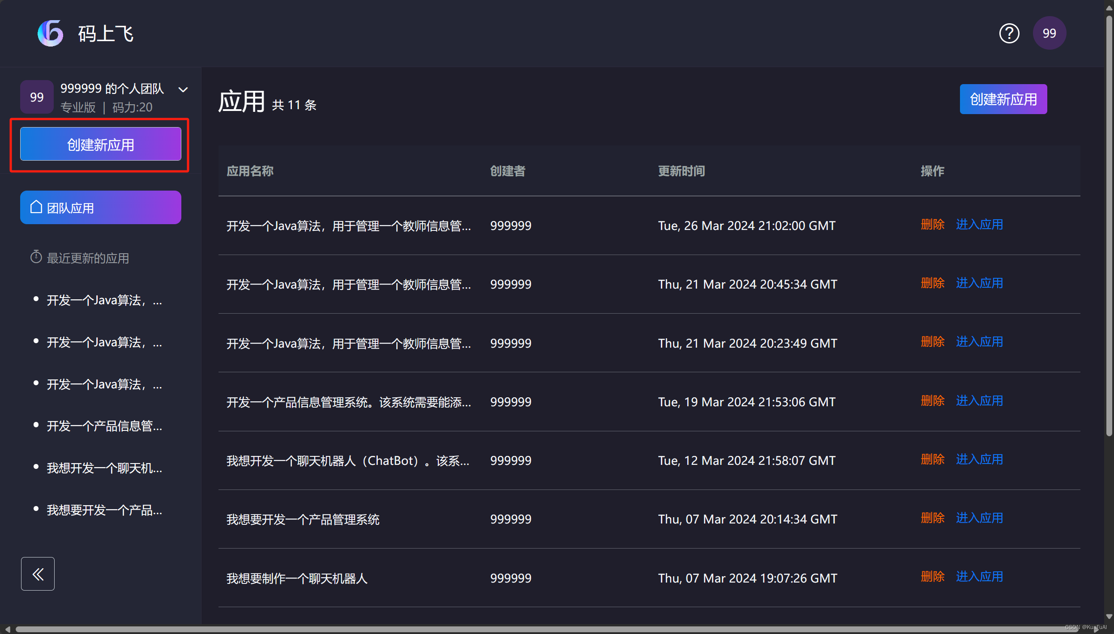Enter the 19 Mar 2024 产品信息管理系统 app
Screen dimensions: 1114x634
[x=979, y=401]
